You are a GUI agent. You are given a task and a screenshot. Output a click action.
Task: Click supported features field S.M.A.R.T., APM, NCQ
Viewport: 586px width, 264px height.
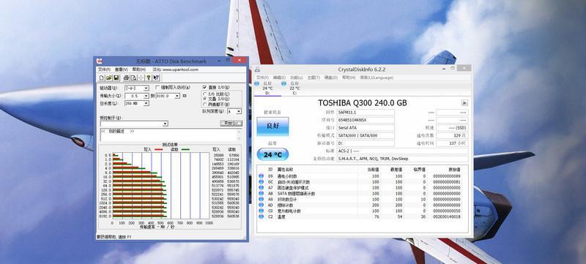[x=402, y=159]
